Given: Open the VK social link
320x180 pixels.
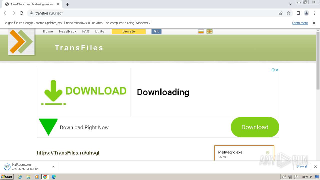Looking at the screenshot, I should pyautogui.click(x=156, y=31).
